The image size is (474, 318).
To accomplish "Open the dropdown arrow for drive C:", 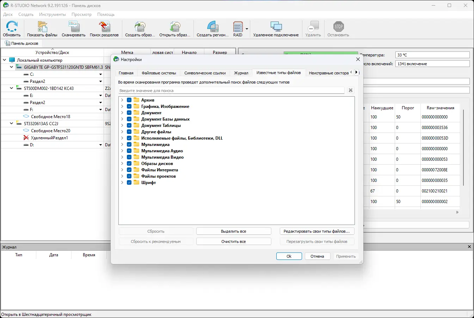I will (100, 74).
